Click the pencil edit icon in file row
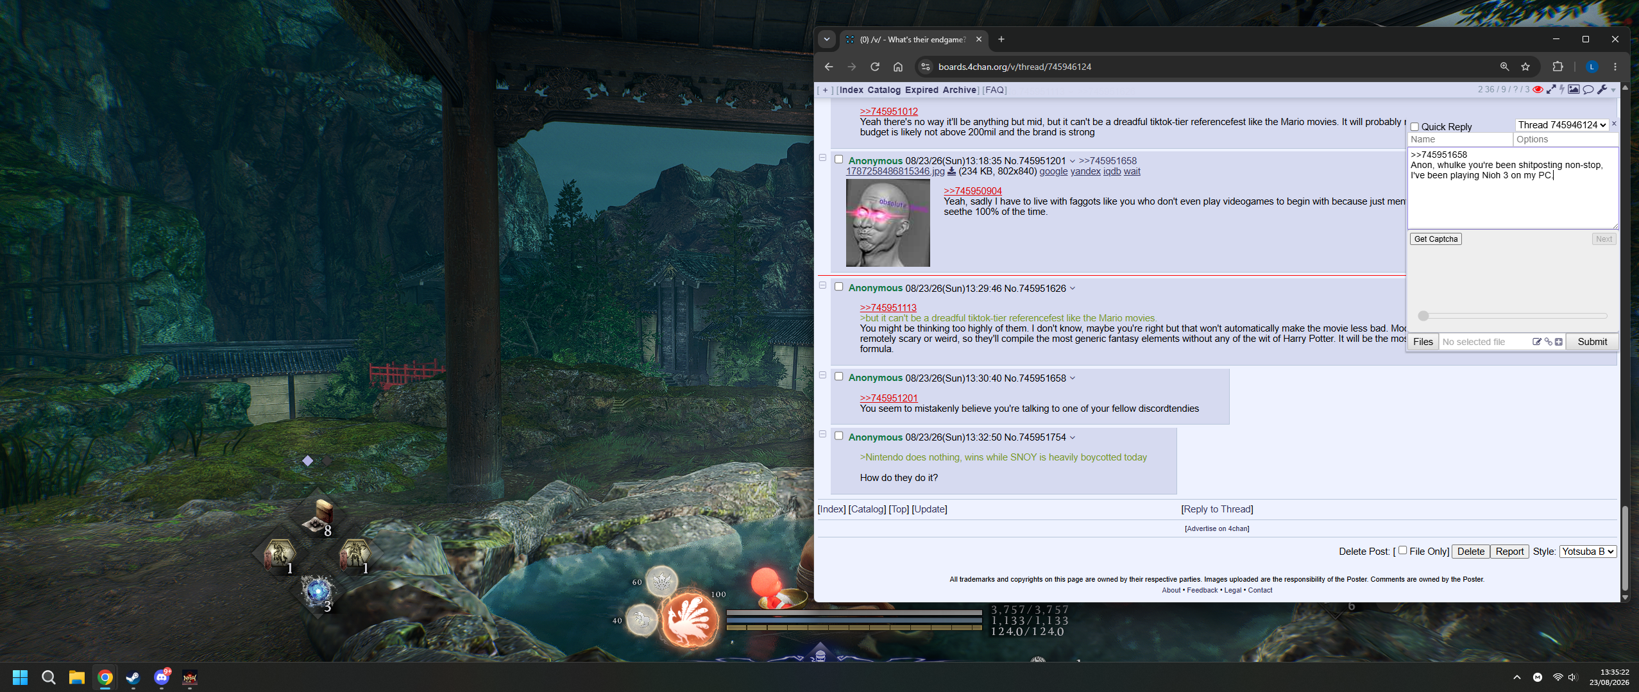 [x=1536, y=342]
